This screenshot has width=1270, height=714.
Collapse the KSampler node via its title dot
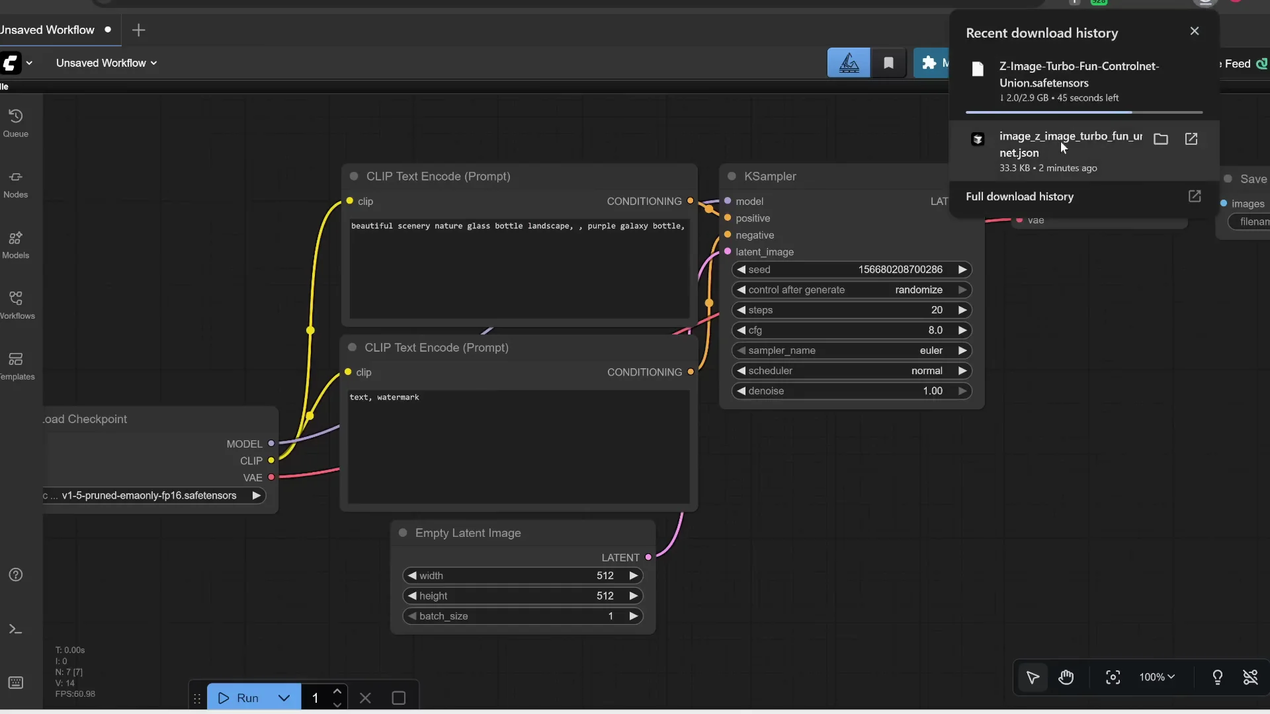coord(732,176)
